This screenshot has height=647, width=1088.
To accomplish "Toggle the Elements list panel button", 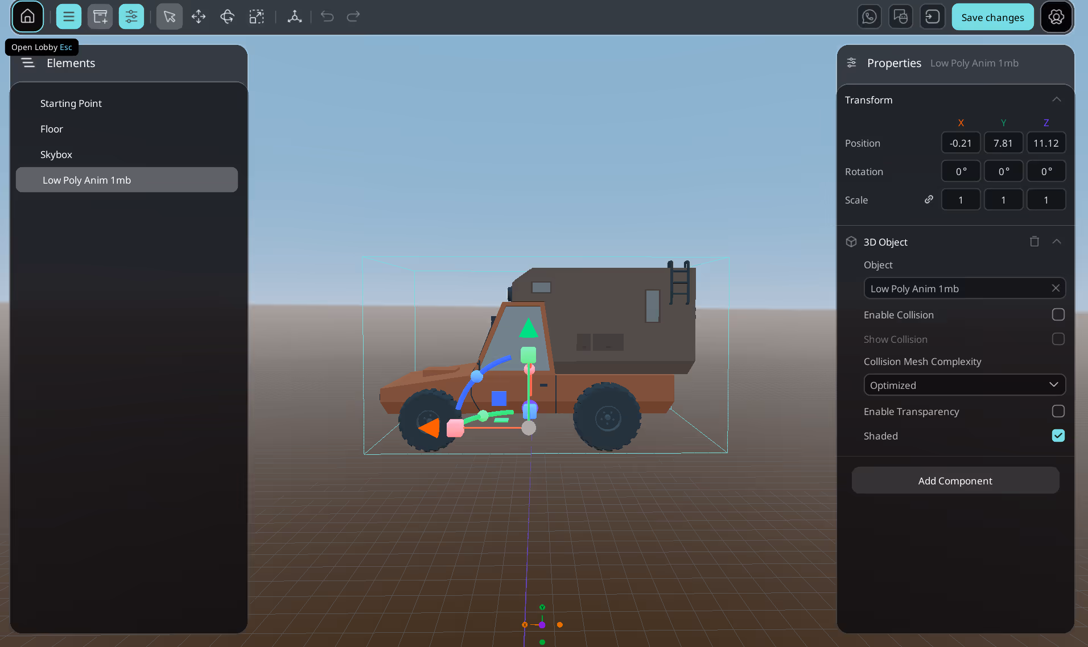I will 68,16.
